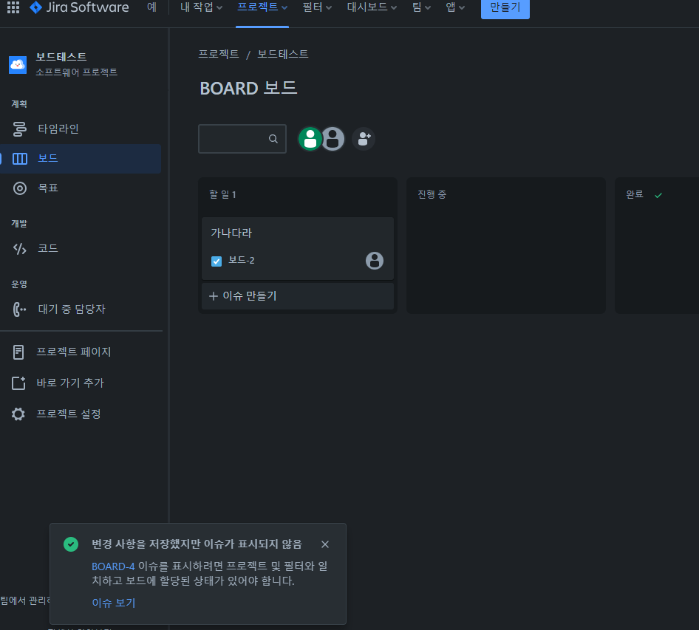
Task: Filter by the green user avatar
Action: coord(310,139)
